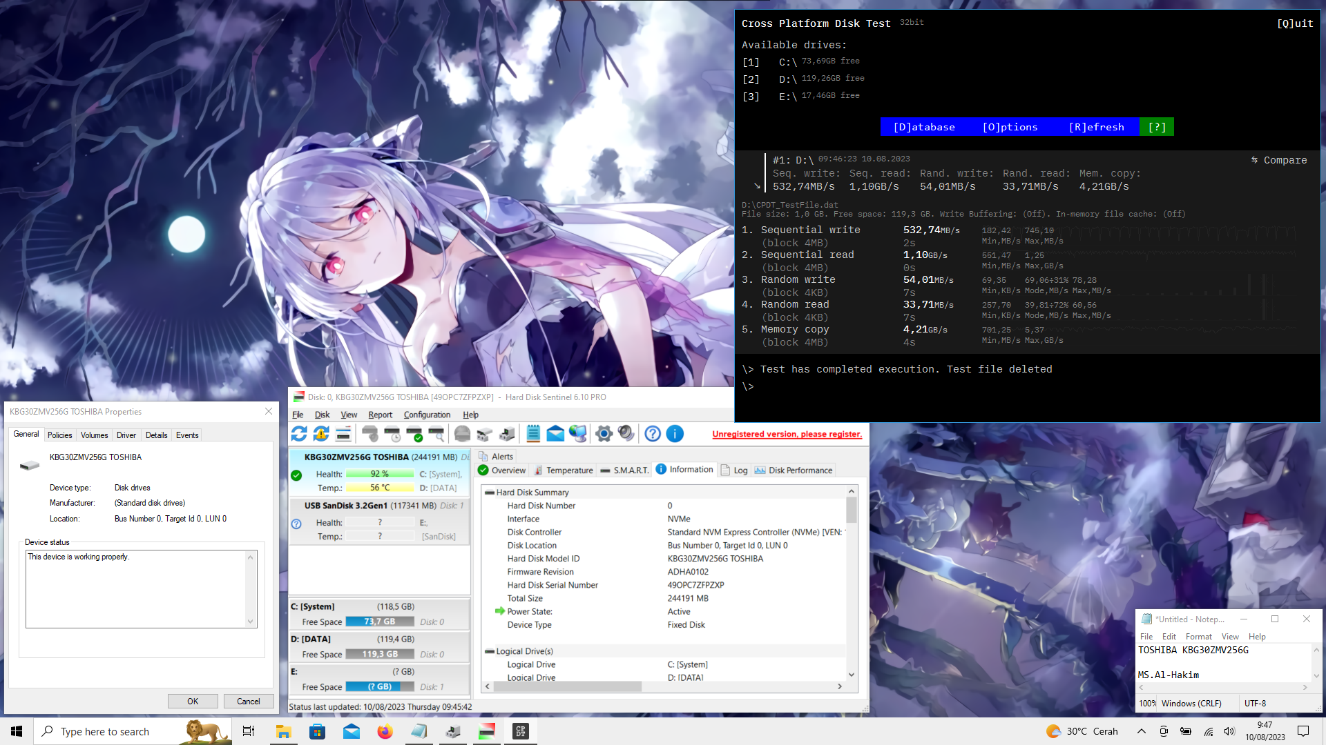Switch to the Policies tab in Properties

tap(59, 435)
